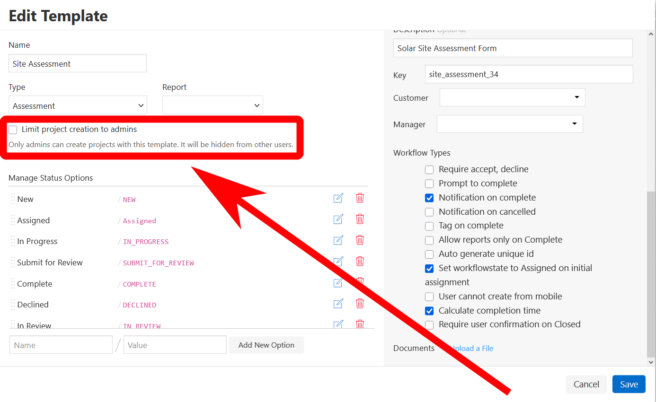This screenshot has width=656, height=402.
Task: Delete the Assigned status option
Action: (360, 219)
